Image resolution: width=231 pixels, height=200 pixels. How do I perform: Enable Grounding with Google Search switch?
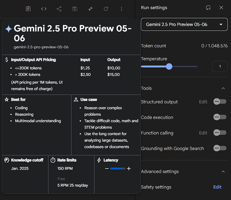click(x=220, y=148)
